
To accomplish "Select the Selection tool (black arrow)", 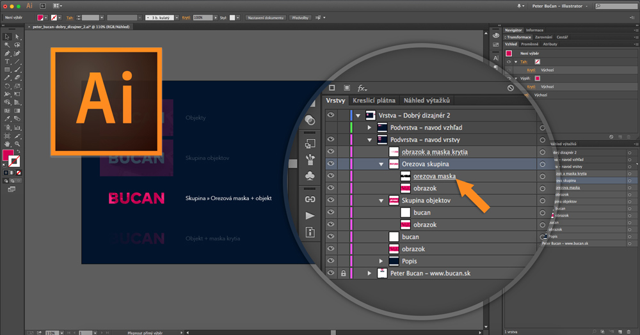I will click(7, 36).
